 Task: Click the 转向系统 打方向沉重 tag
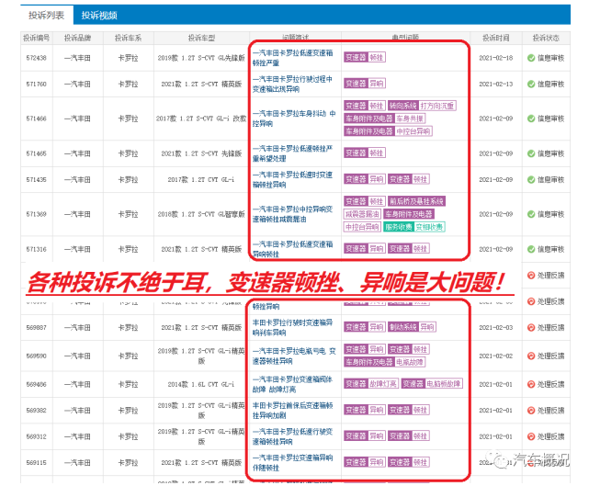pos(422,106)
